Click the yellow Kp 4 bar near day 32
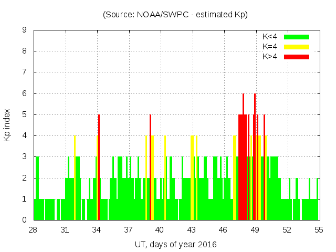 point(75,178)
